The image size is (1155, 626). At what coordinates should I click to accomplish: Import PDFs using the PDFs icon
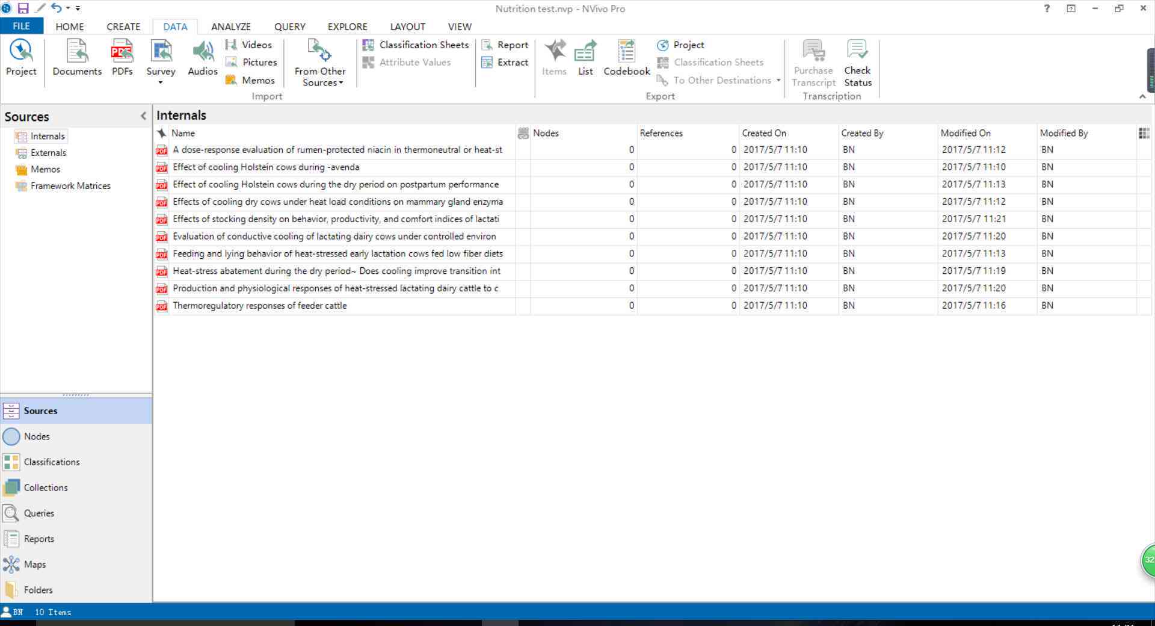click(x=122, y=58)
